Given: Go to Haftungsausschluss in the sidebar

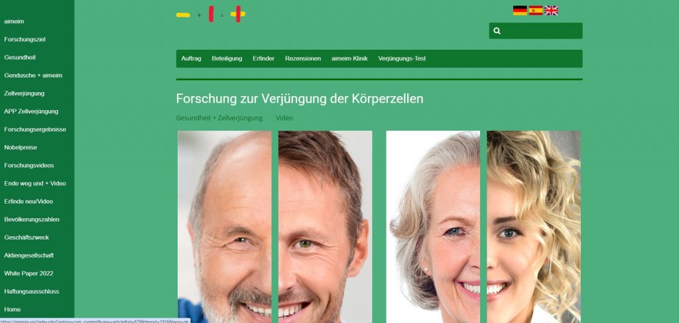Looking at the screenshot, I should coord(32,291).
